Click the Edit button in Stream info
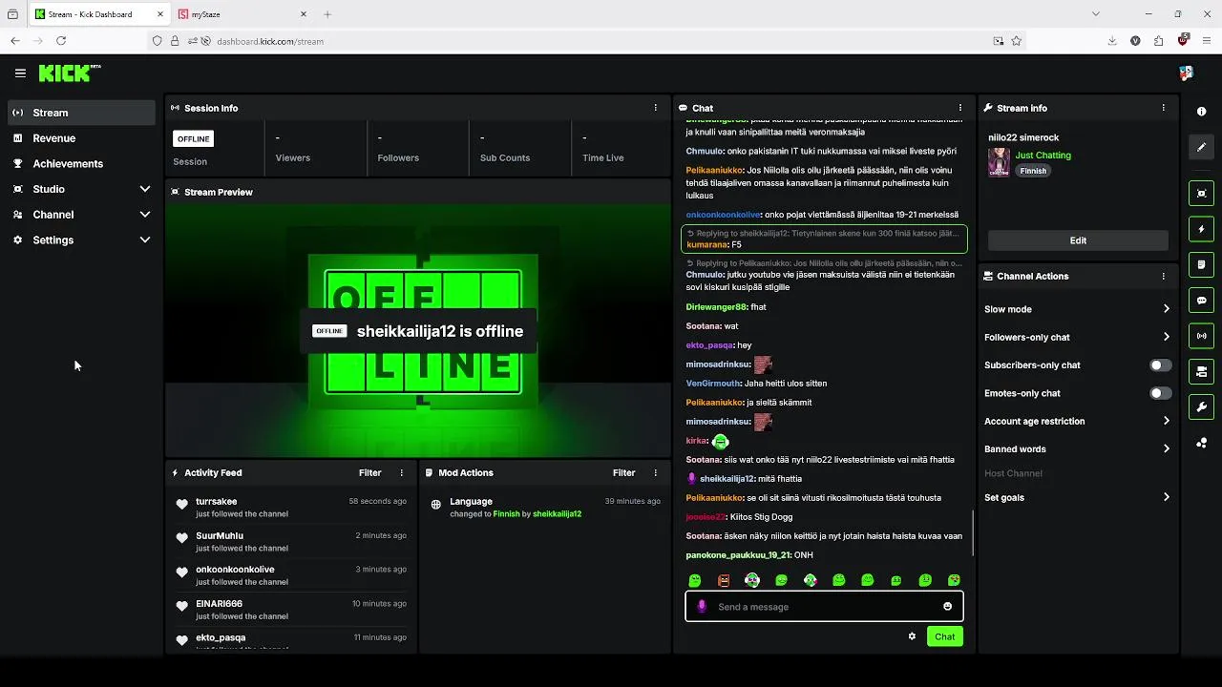Image resolution: width=1222 pixels, height=687 pixels. click(1078, 240)
